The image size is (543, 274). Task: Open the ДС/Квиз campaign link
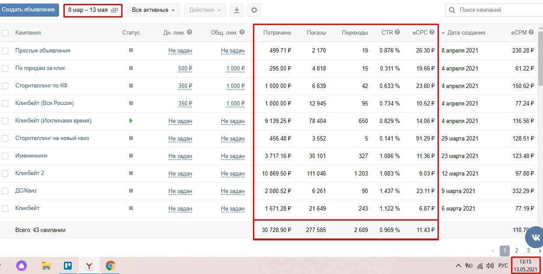tap(27, 190)
